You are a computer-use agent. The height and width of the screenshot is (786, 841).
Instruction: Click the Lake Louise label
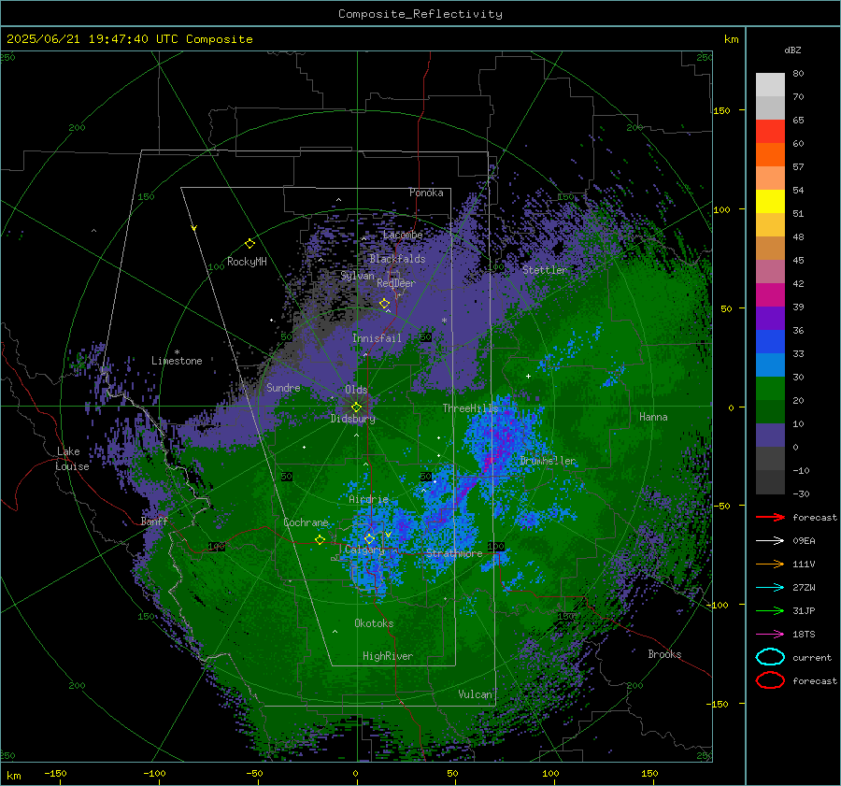pos(72,459)
